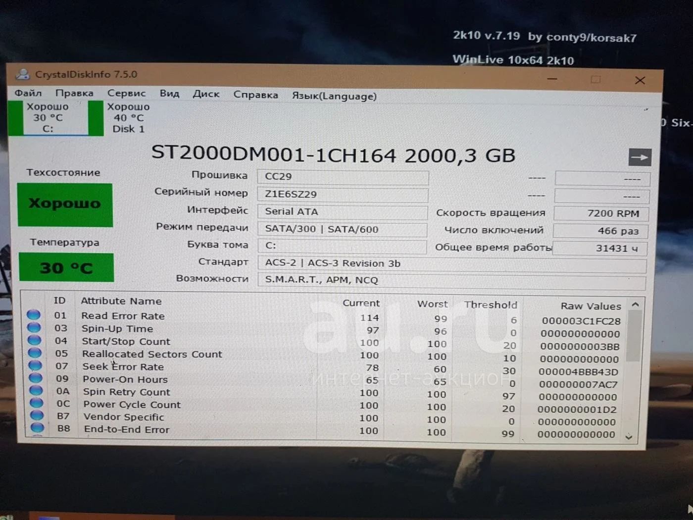Open the Правка menu
The height and width of the screenshot is (520, 693).
74,93
